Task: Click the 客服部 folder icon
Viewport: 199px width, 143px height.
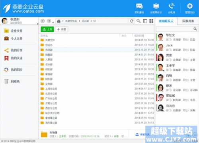Action: [x=42, y=74]
